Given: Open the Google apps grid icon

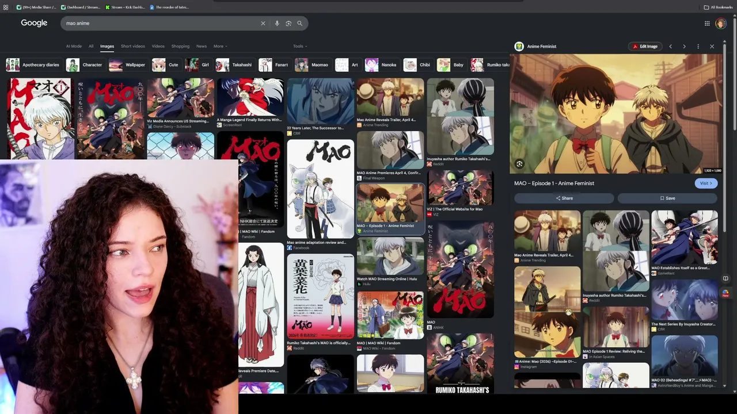Looking at the screenshot, I should coord(707,24).
